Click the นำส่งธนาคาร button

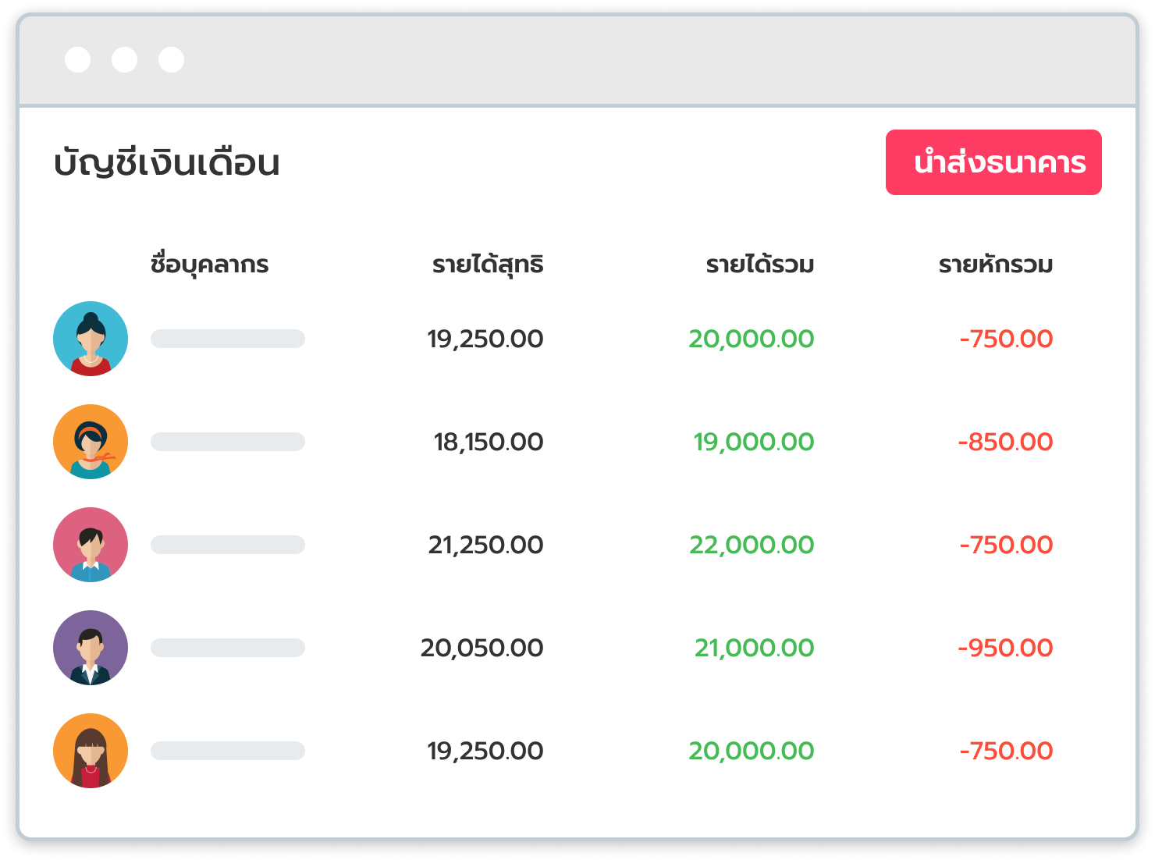pos(993,162)
